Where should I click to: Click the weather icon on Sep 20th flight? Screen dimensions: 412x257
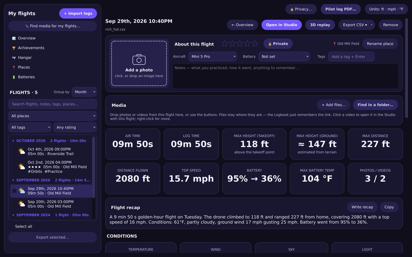[x=22, y=204]
